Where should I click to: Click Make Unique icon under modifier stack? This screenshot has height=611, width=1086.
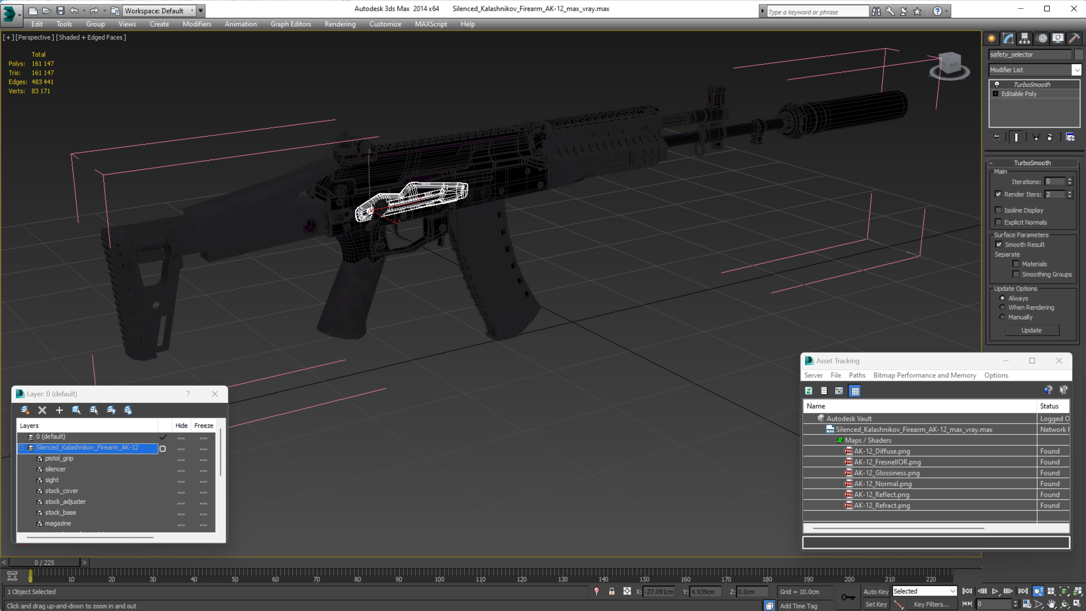[1036, 137]
